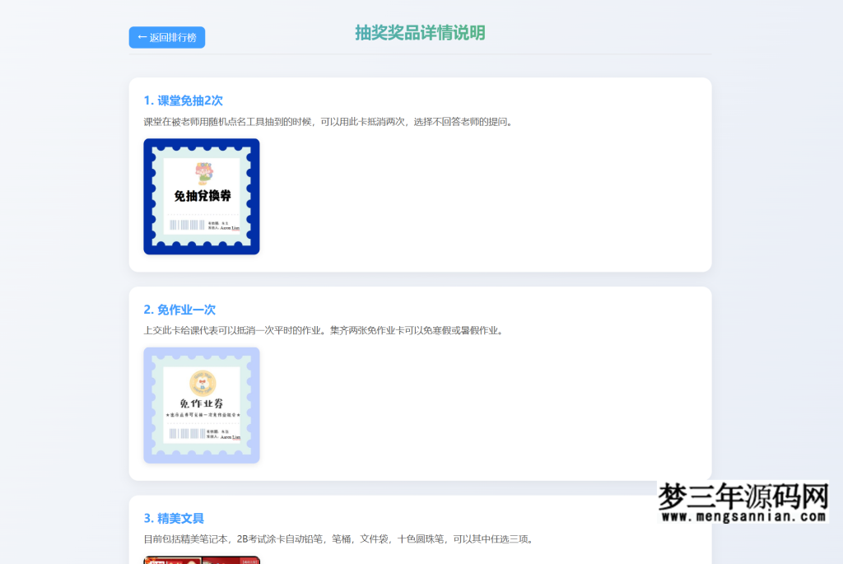This screenshot has width=843, height=564.
Task: Click the page title 抽奖奖品详情说明
Action: click(420, 33)
